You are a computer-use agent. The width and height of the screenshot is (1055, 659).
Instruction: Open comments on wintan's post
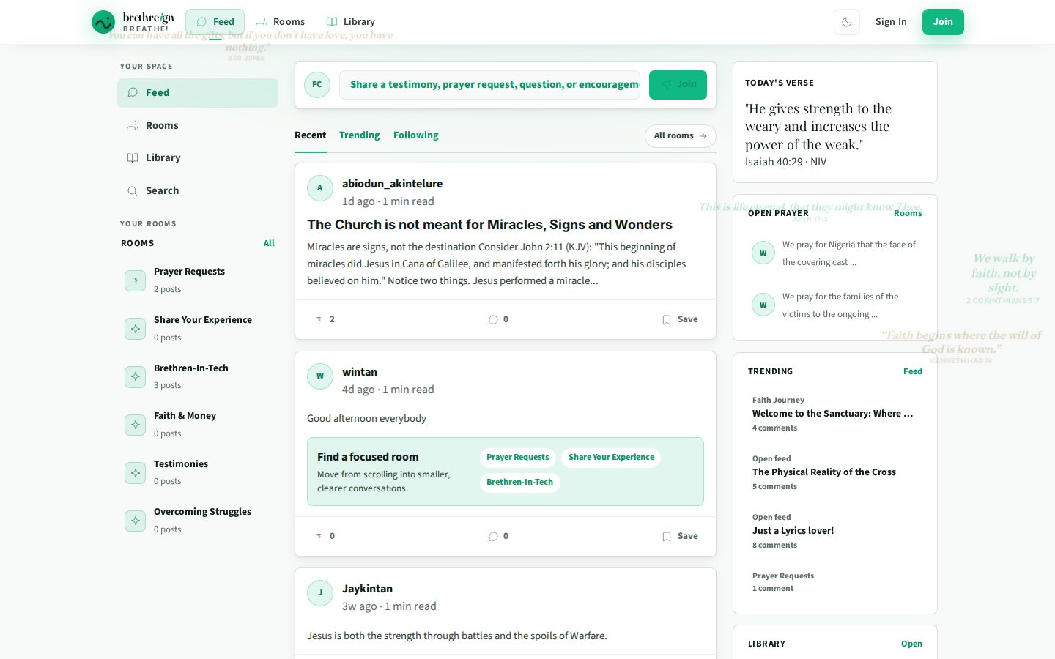point(498,536)
